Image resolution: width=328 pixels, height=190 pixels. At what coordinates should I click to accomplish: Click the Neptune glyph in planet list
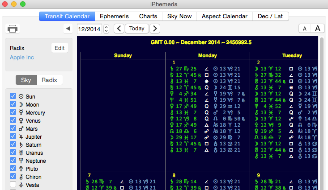coord(21,161)
